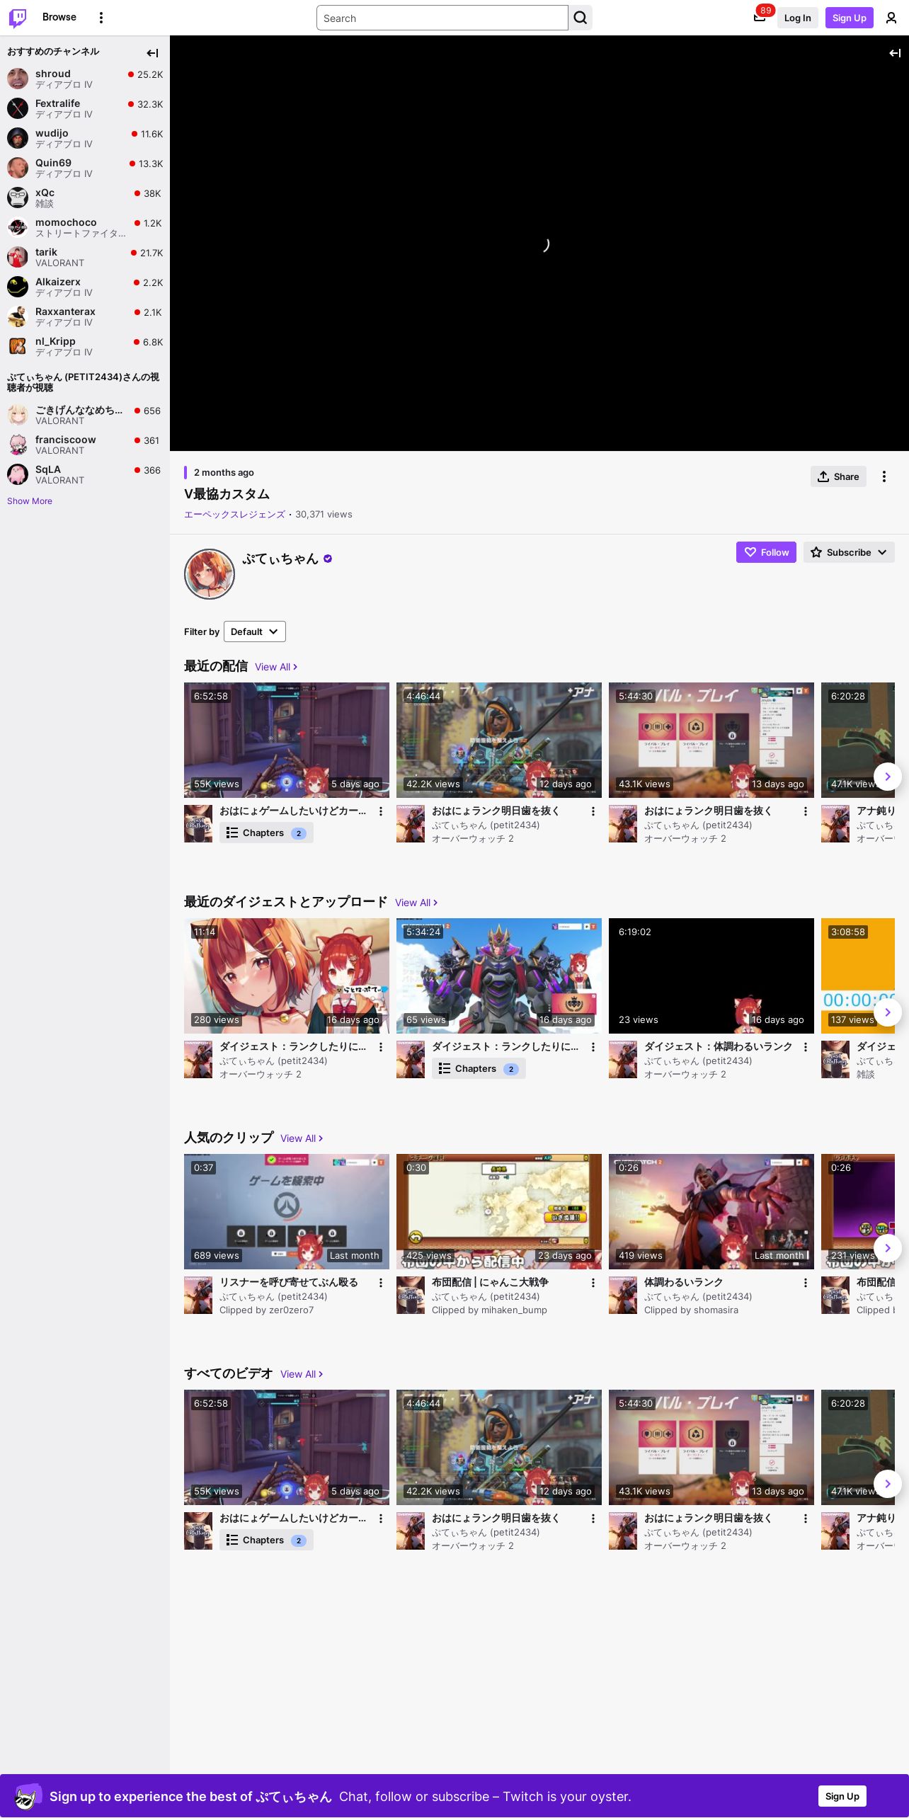Open options for リスナーを呼び寄せてぶん殴る clip
The height and width of the screenshot is (1818, 909).
click(381, 1283)
